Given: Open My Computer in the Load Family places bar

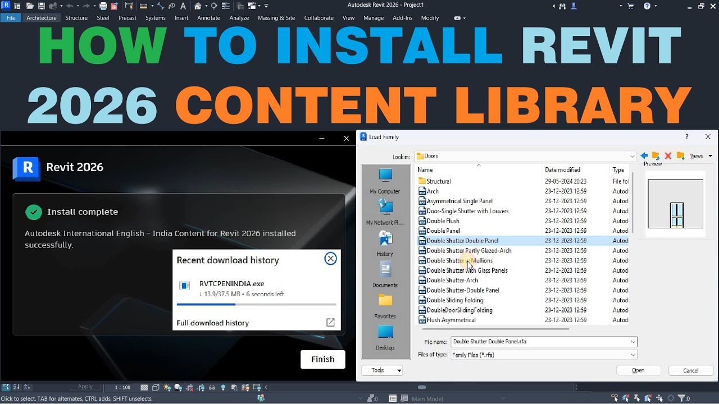Looking at the screenshot, I should click(x=385, y=181).
